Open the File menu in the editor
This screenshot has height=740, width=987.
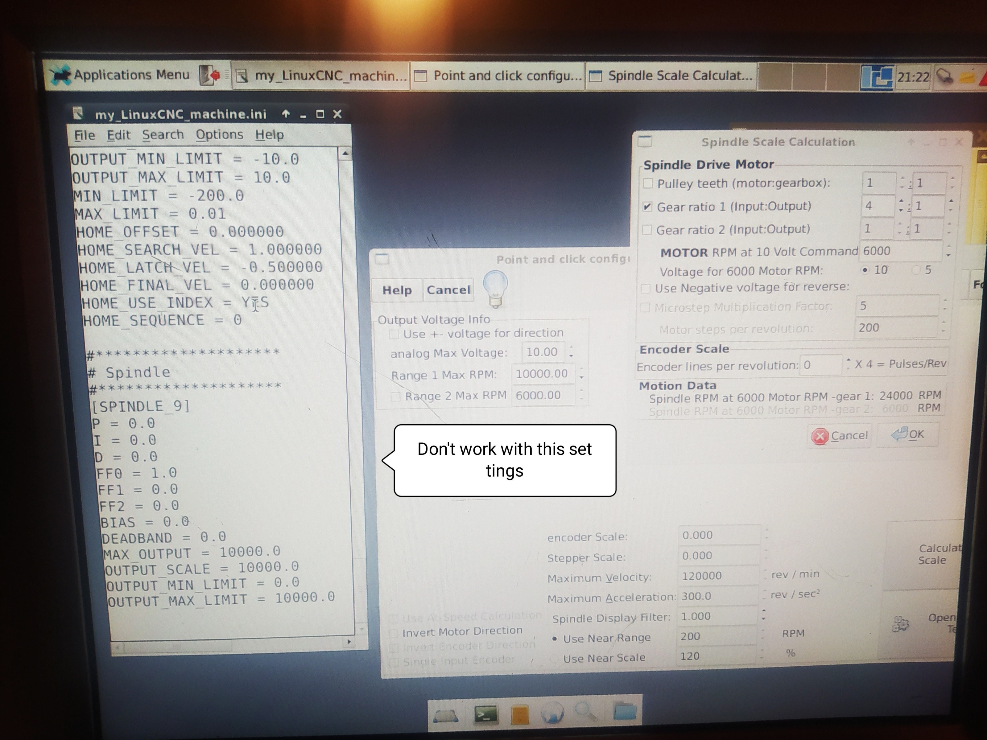tap(84, 135)
